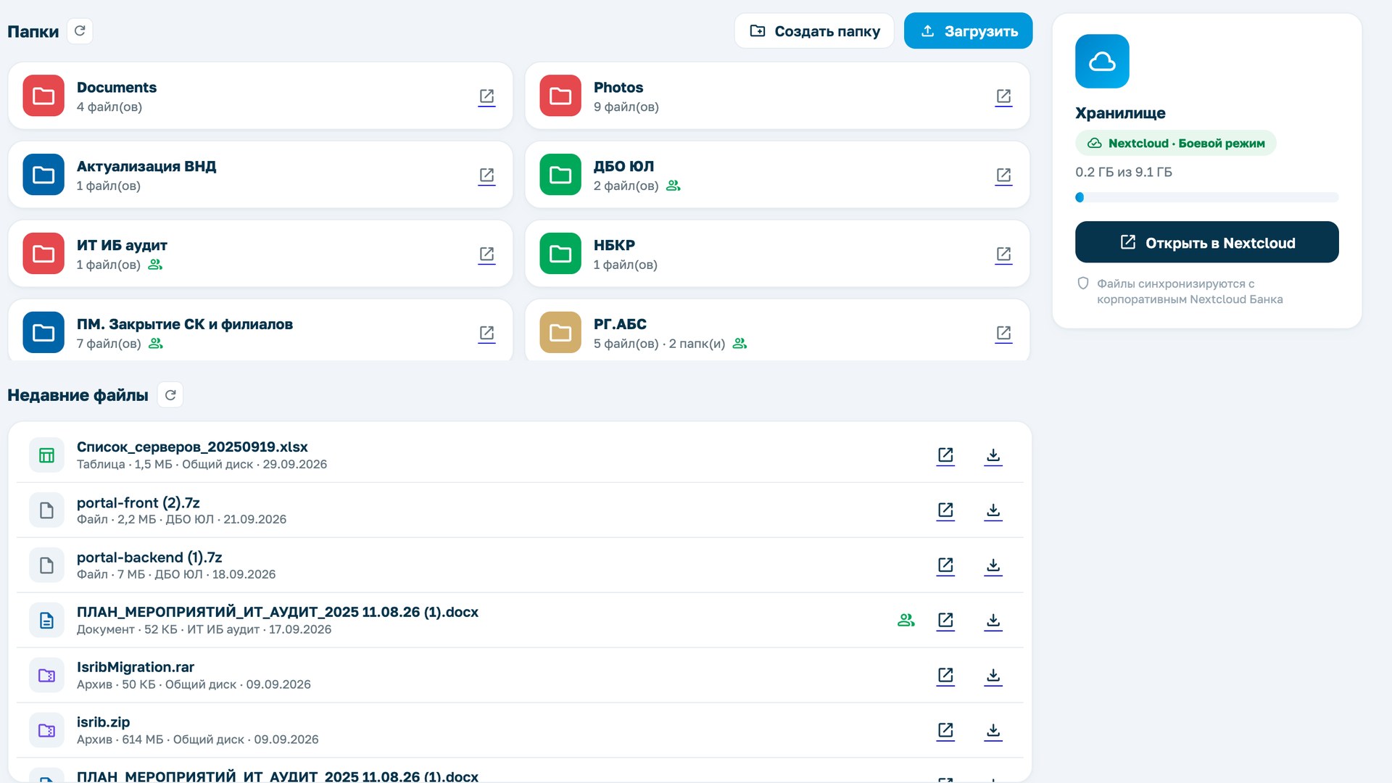
Task: Open portal-front (2).7z external link icon
Action: (945, 510)
